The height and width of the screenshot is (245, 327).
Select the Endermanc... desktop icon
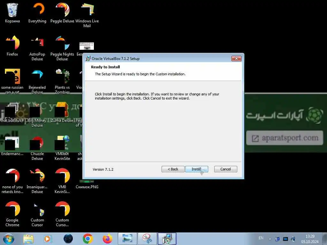[12, 146]
